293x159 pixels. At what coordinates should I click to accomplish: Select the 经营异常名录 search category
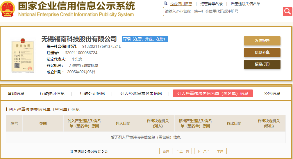tap(211, 4)
